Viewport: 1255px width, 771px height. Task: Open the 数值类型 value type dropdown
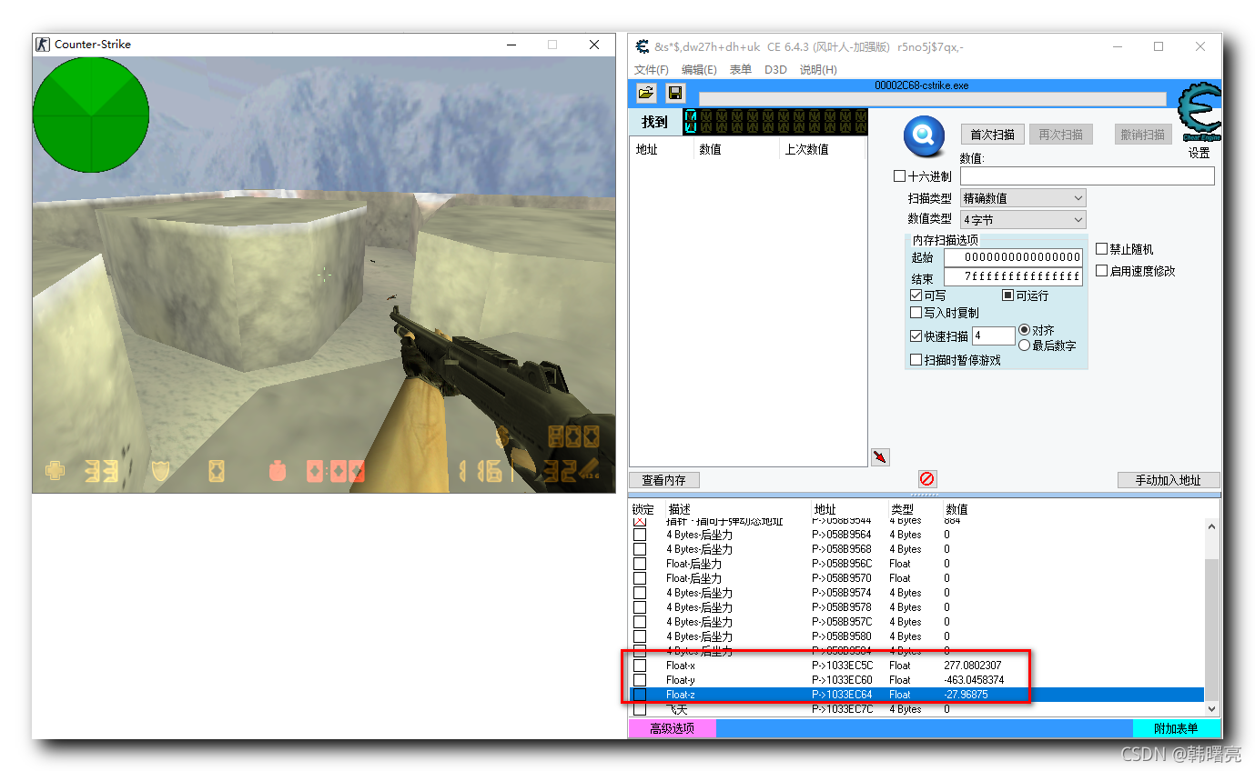[x=1023, y=220]
